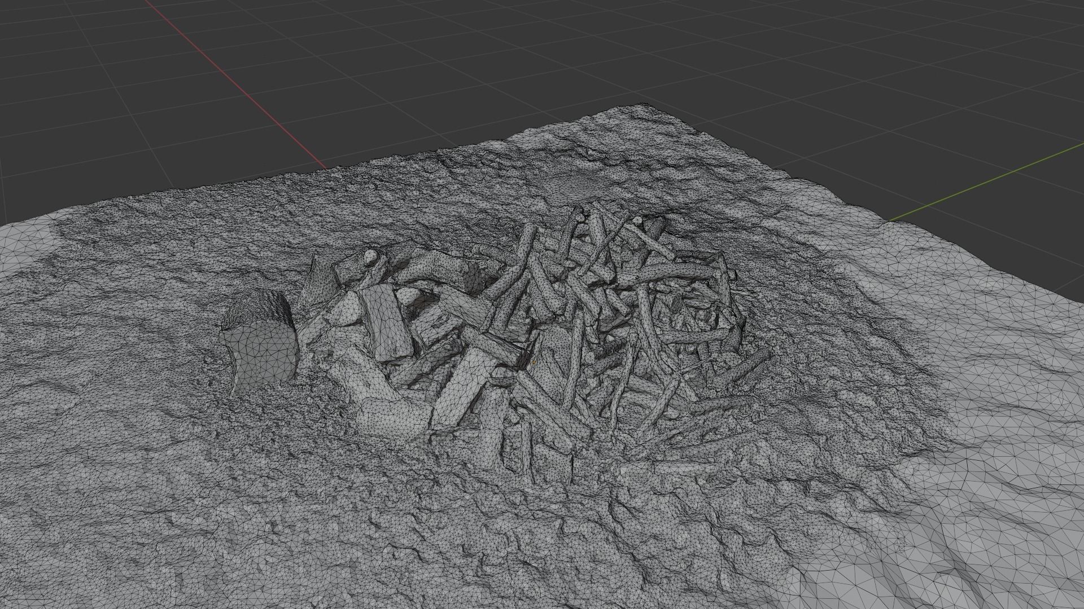Click the large split log beside the stump
The image size is (1084, 609).
pyautogui.click(x=387, y=323)
